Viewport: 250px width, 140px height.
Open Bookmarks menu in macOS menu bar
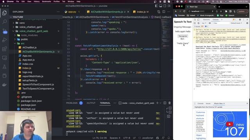[x=46, y=2]
